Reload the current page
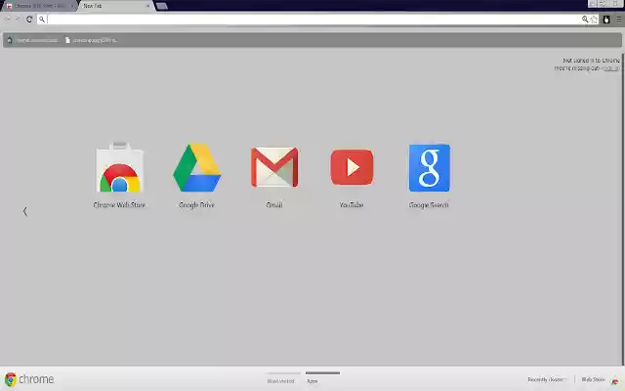This screenshot has width=625, height=391. point(29,20)
